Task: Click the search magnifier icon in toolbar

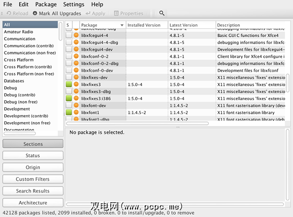Action: pos(162,13)
